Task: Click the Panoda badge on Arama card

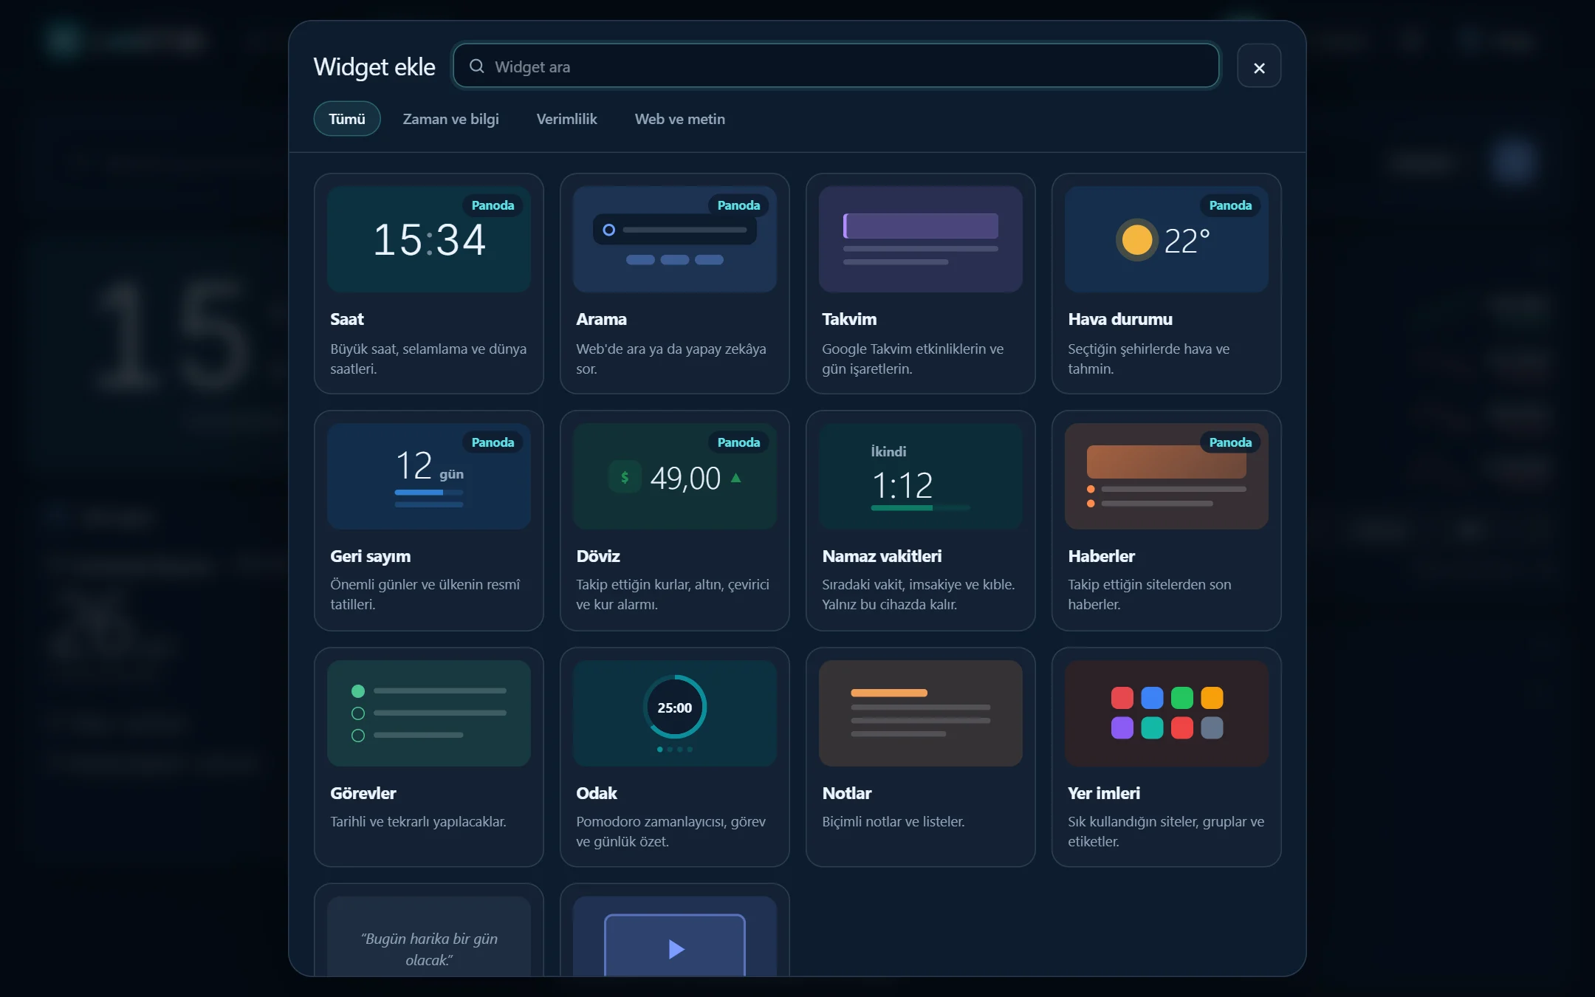Action: (x=738, y=205)
